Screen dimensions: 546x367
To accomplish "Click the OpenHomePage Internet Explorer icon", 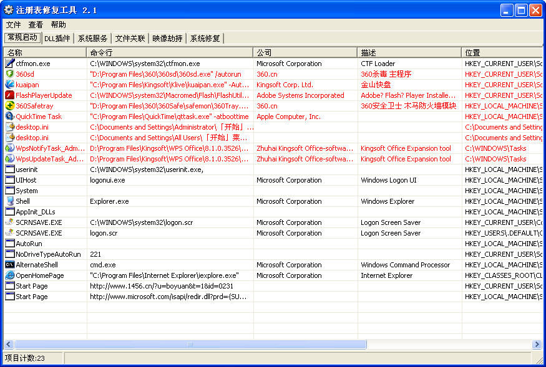I will (x=9, y=275).
